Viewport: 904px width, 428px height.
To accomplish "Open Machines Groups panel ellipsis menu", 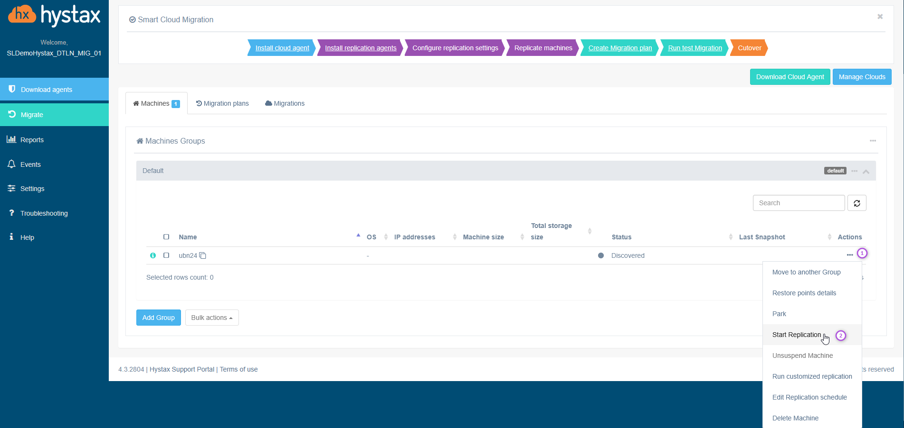I will point(873,141).
